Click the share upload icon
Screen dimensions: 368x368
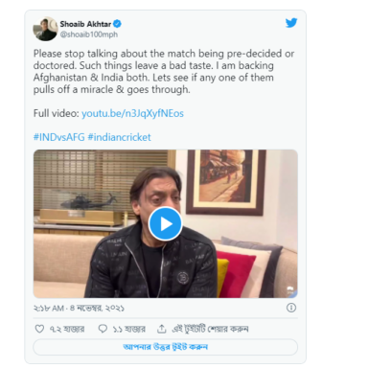point(161,329)
